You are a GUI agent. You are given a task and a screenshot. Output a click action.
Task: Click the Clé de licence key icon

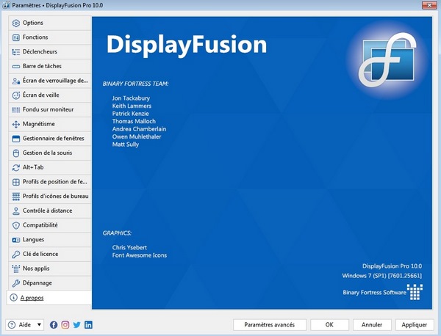pos(16,255)
